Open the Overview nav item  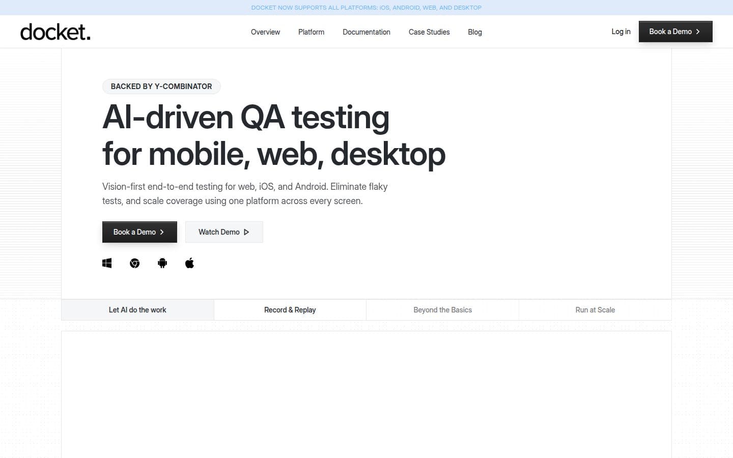[265, 32]
